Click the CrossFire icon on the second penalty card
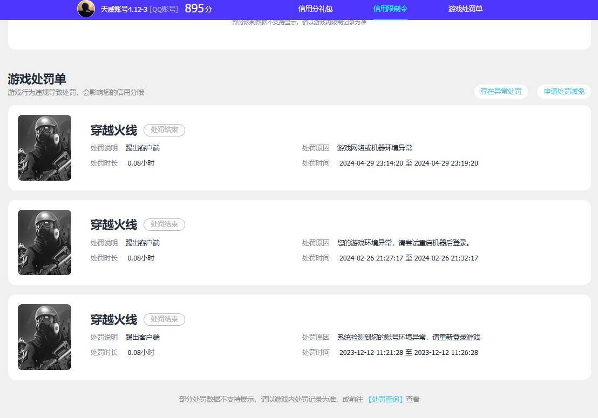 (x=44, y=242)
